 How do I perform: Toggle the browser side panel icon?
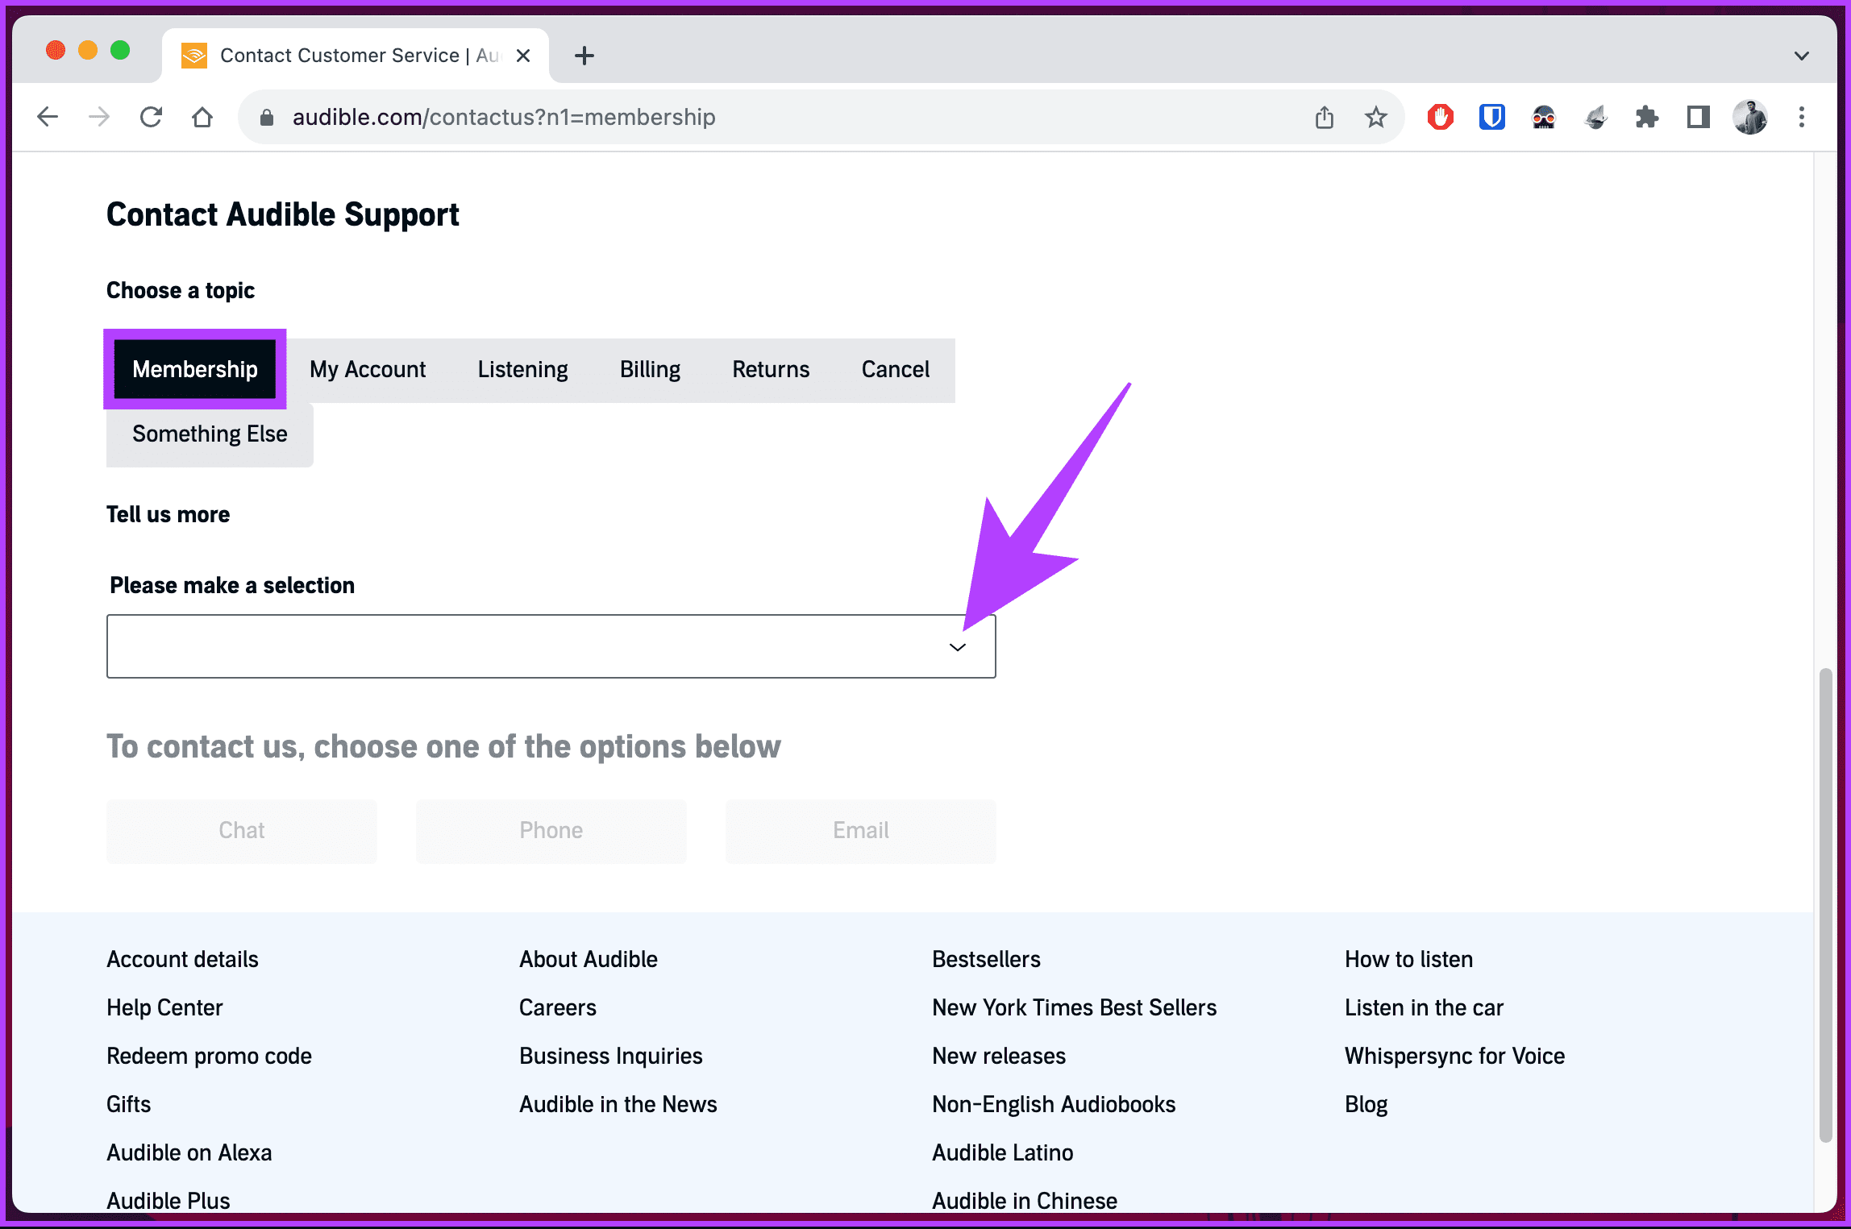pos(1698,118)
